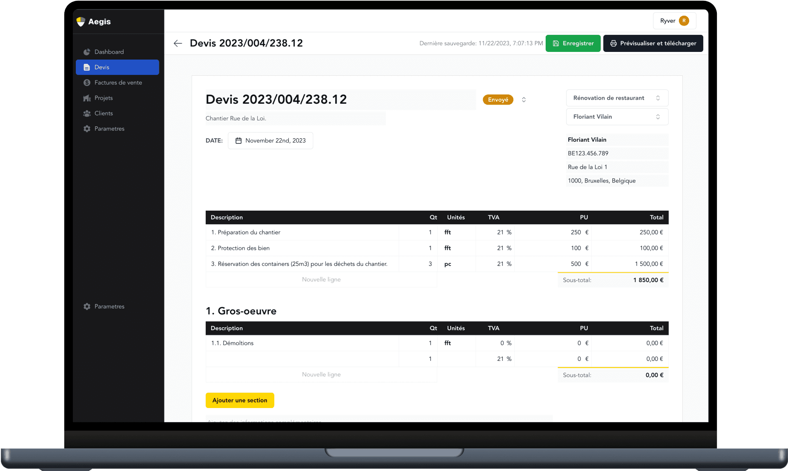Click the Devis document icon
Screen dimensions: 788x471
87,67
